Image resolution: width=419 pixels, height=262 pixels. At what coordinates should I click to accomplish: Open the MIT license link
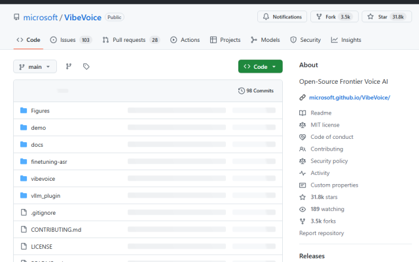pos(325,124)
